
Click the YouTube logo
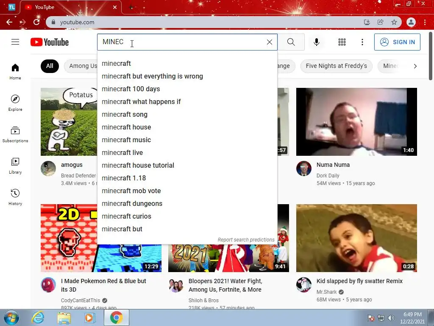coord(50,42)
